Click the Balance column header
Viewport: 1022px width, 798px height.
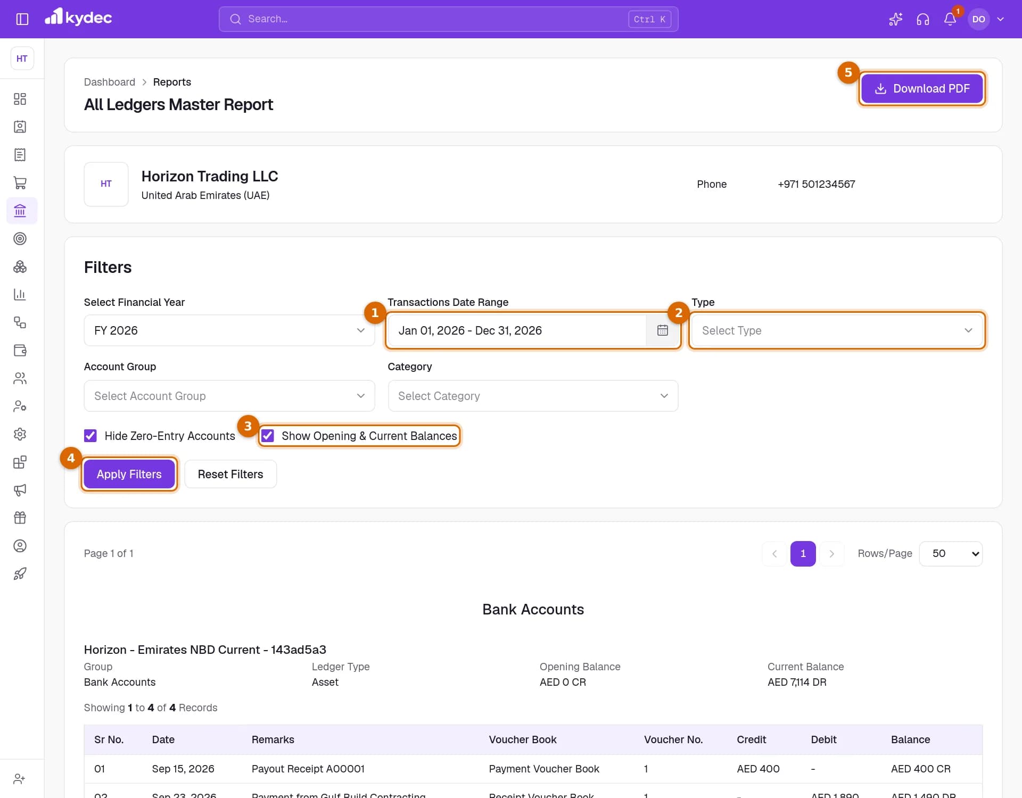tap(910, 739)
